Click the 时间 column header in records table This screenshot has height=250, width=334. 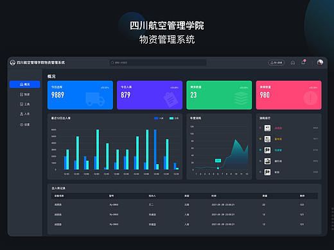(214, 196)
